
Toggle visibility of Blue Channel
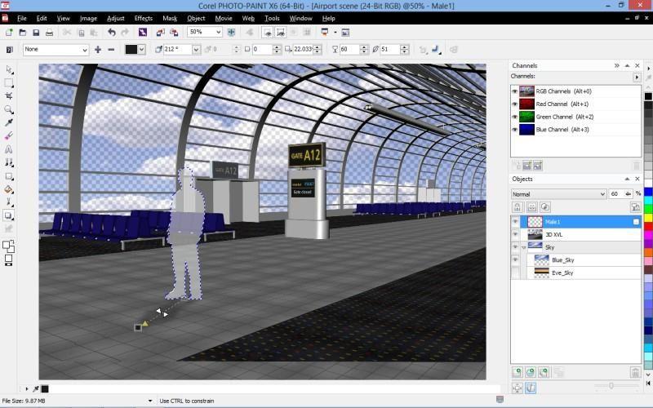515,130
